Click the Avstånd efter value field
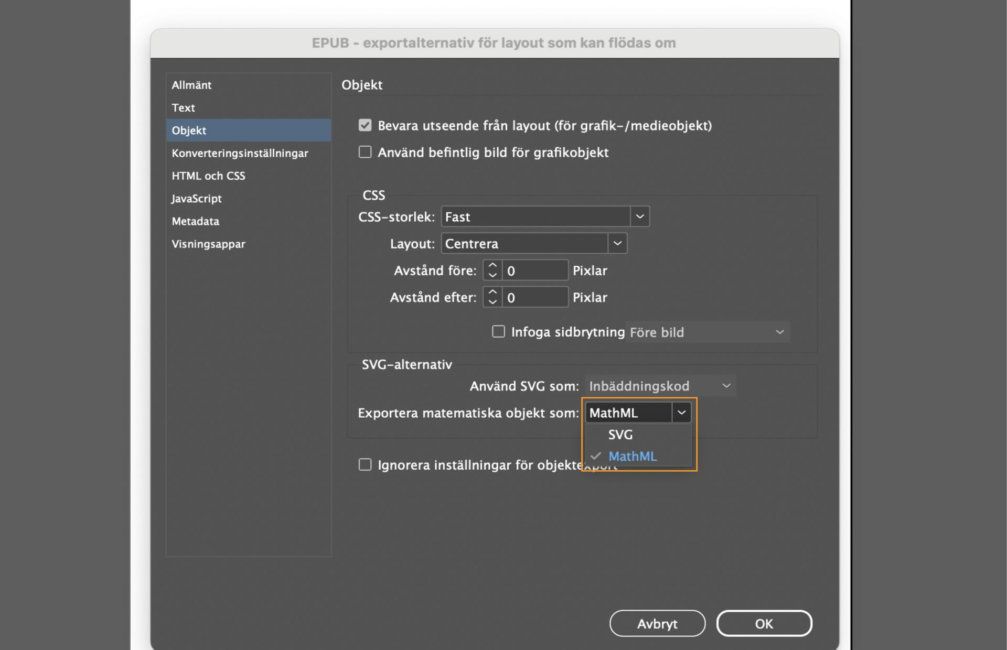Viewport: 1007px width, 650px height. 535,297
